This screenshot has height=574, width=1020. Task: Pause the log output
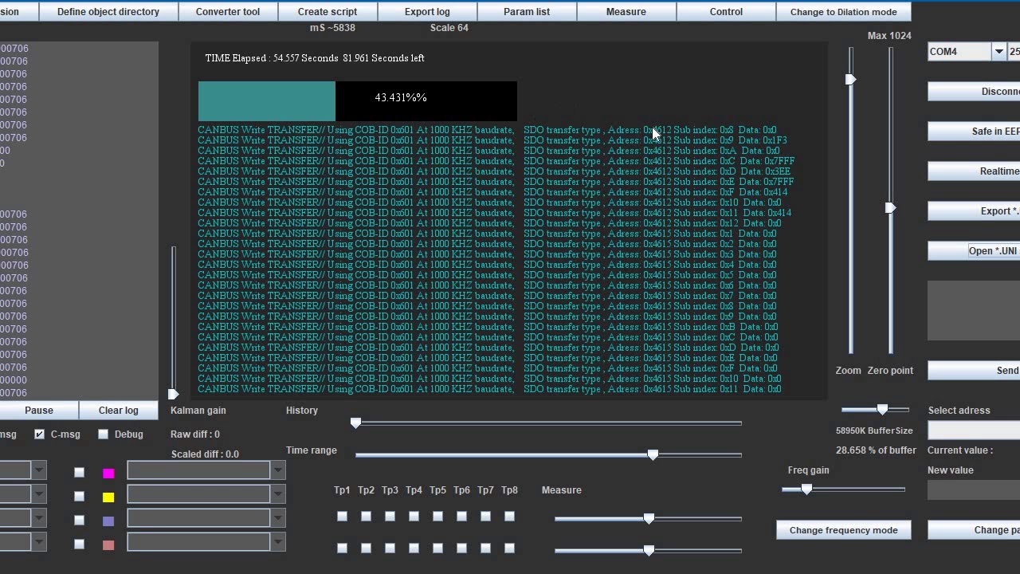(x=39, y=410)
